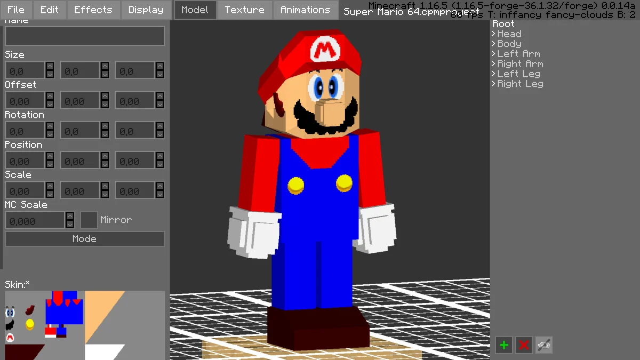This screenshot has height=360, width=640.
Task: Click the second Scale value field
Action: tap(80, 190)
